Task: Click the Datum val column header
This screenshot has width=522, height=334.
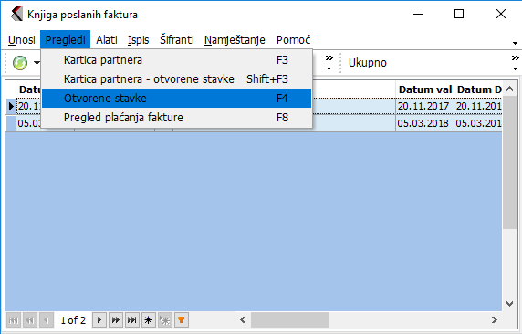Action: tap(424, 89)
